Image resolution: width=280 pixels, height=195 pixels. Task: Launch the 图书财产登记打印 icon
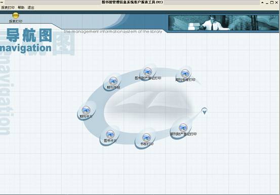click(x=147, y=72)
